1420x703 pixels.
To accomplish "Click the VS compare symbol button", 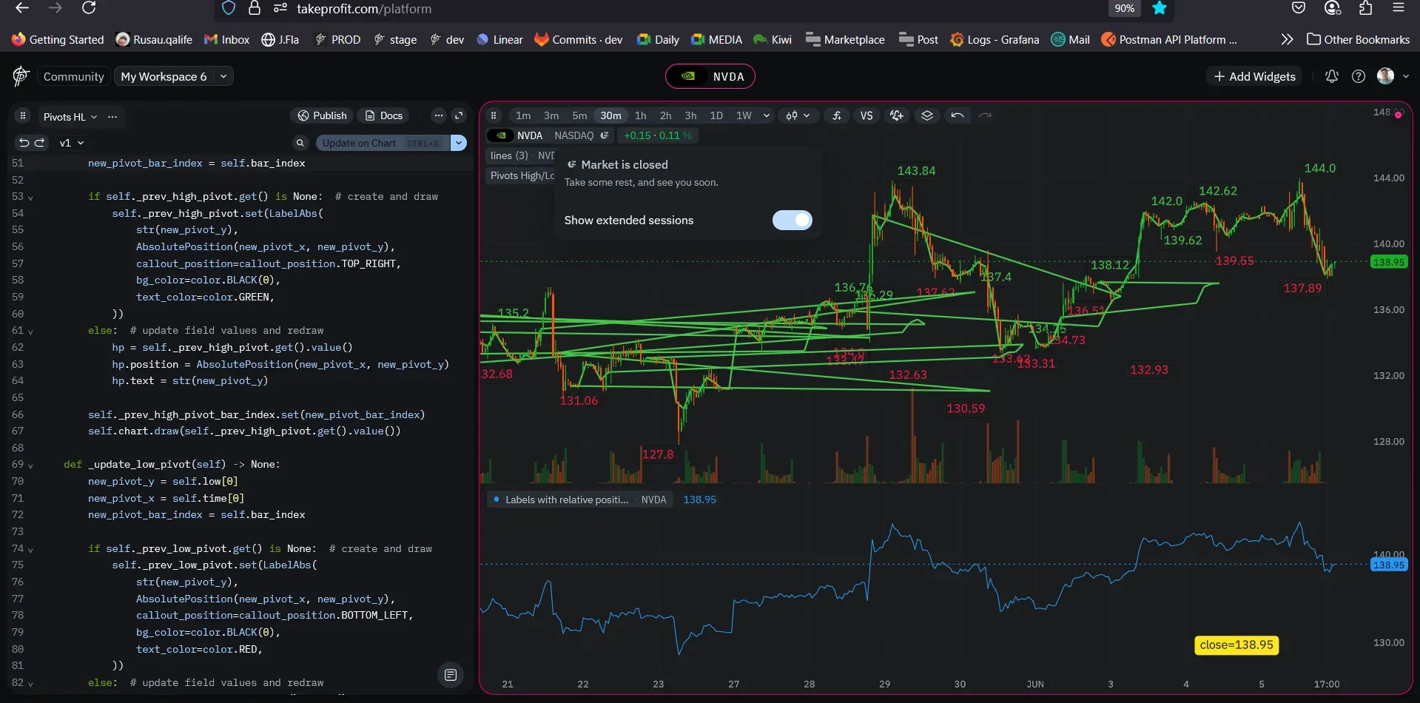I will pyautogui.click(x=866, y=115).
